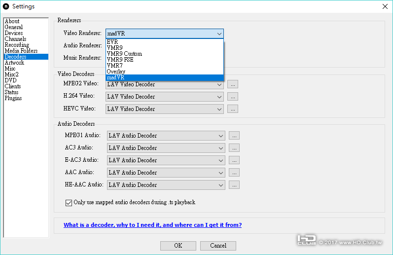The width and height of the screenshot is (393, 255).
Task: Select Decoders in the settings list
Action: pyautogui.click(x=26, y=57)
